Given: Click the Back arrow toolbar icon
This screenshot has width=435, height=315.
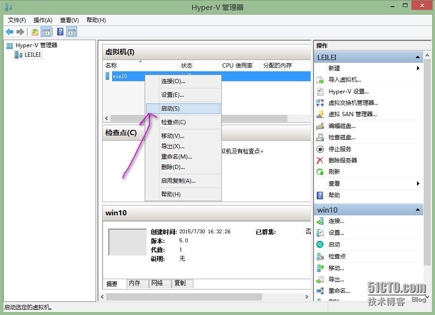Looking at the screenshot, I should tap(9, 32).
